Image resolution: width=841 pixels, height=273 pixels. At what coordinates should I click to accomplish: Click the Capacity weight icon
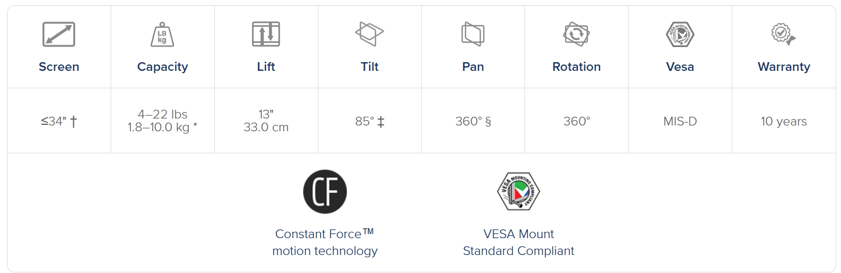click(162, 34)
